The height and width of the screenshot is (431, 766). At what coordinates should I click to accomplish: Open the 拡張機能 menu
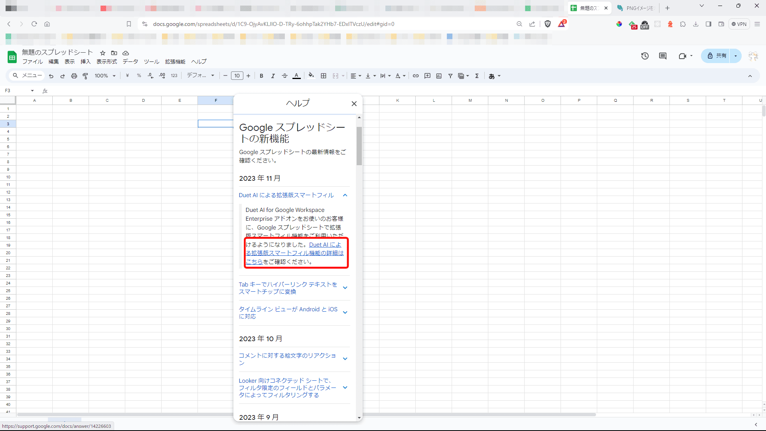coord(175,61)
